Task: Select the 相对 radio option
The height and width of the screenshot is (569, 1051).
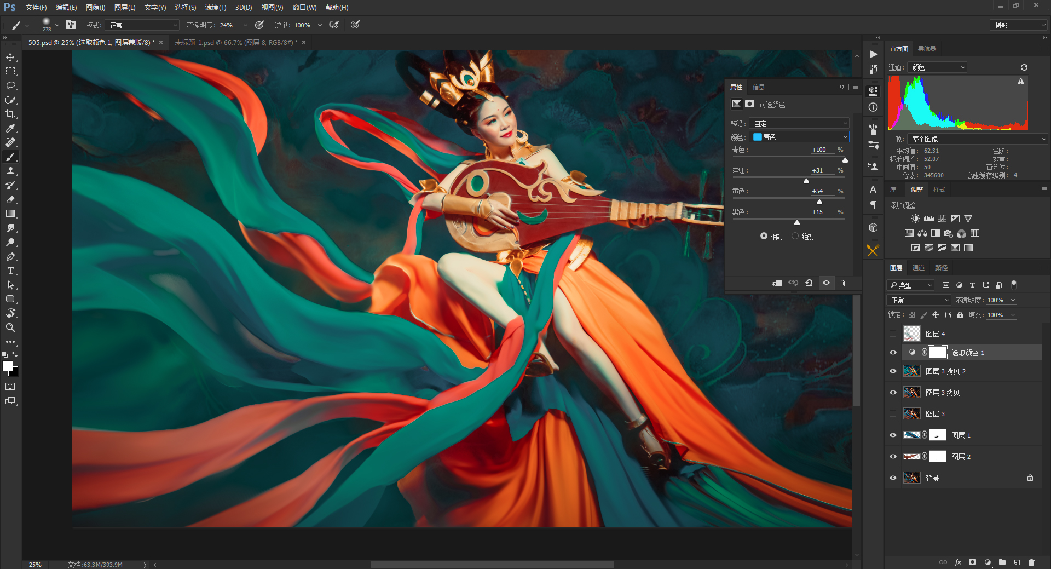Action: (x=764, y=236)
